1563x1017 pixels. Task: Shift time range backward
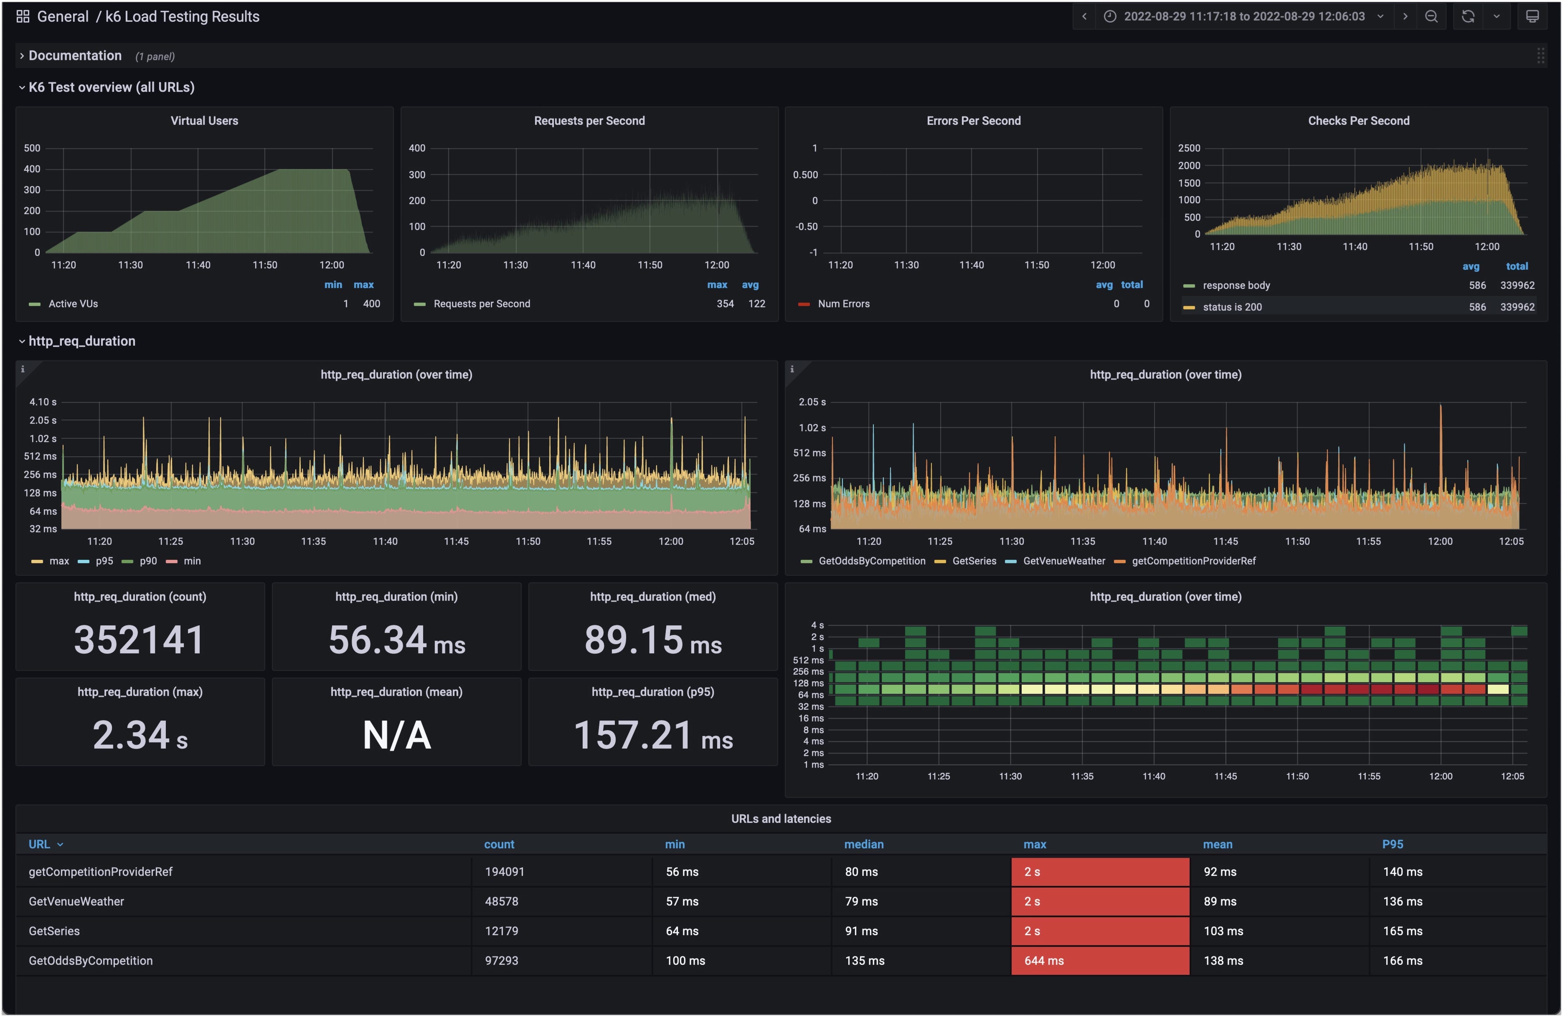(1084, 16)
